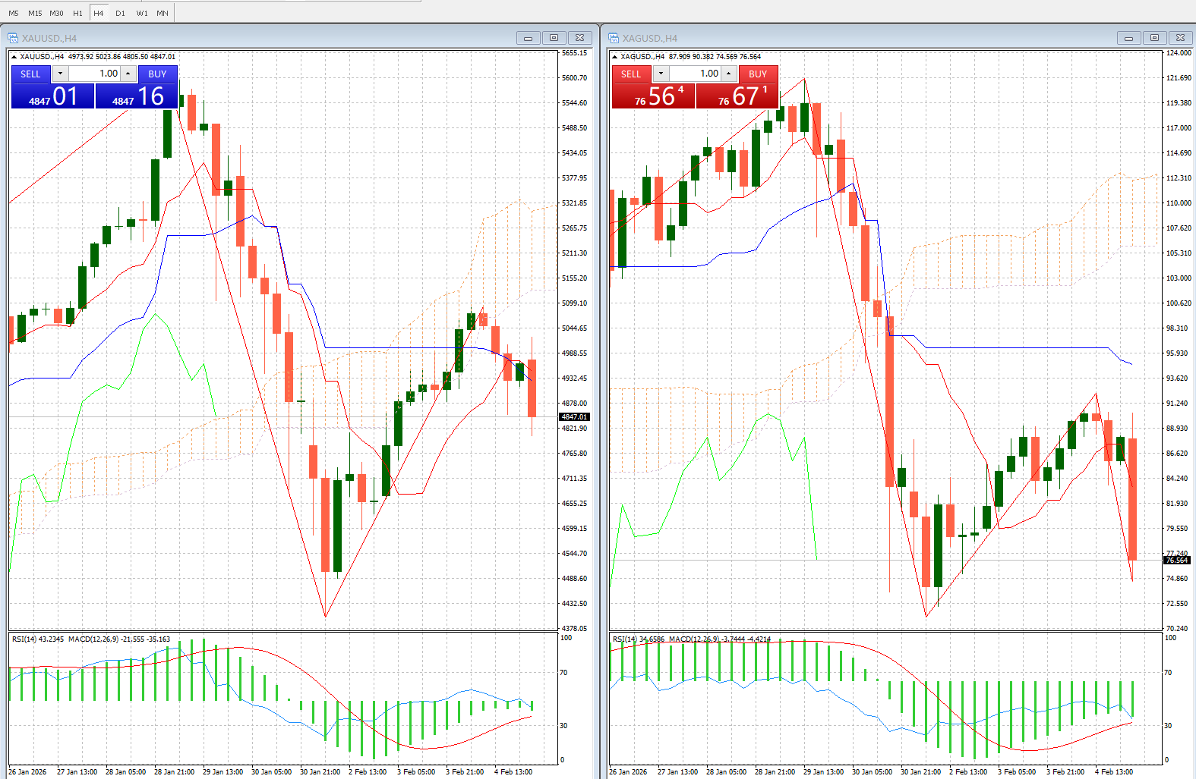1196x779 pixels.
Task: Decrease XAUUSD trade volume with down arrow
Action: pyautogui.click(x=60, y=74)
